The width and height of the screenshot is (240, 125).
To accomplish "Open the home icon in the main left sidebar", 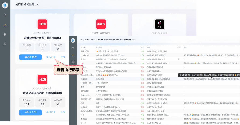I will click(x=5, y=16).
